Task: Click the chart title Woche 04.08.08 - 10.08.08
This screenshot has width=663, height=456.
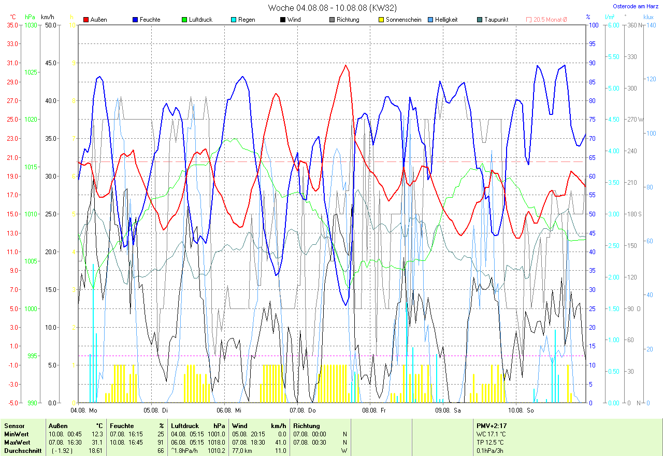Action: coord(332,8)
